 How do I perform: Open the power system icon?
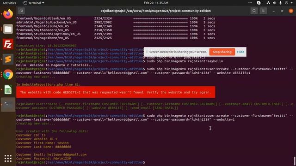[x=287, y=3]
